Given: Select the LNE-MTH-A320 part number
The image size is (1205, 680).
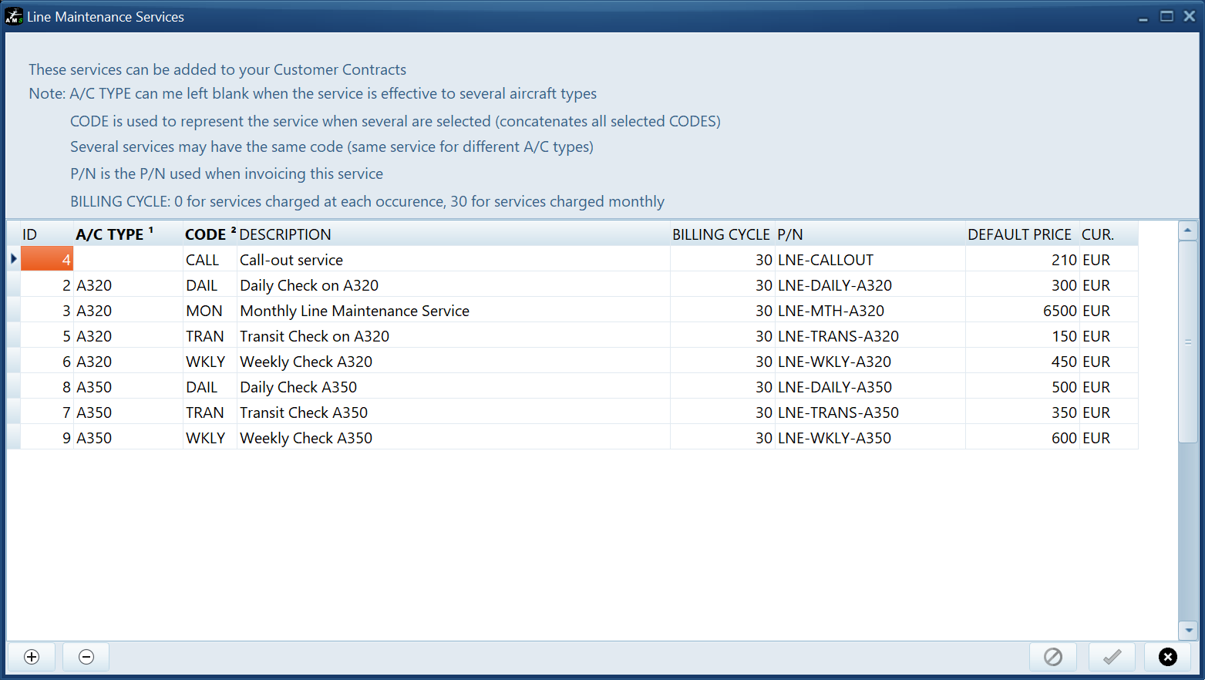Looking at the screenshot, I should click(x=870, y=311).
